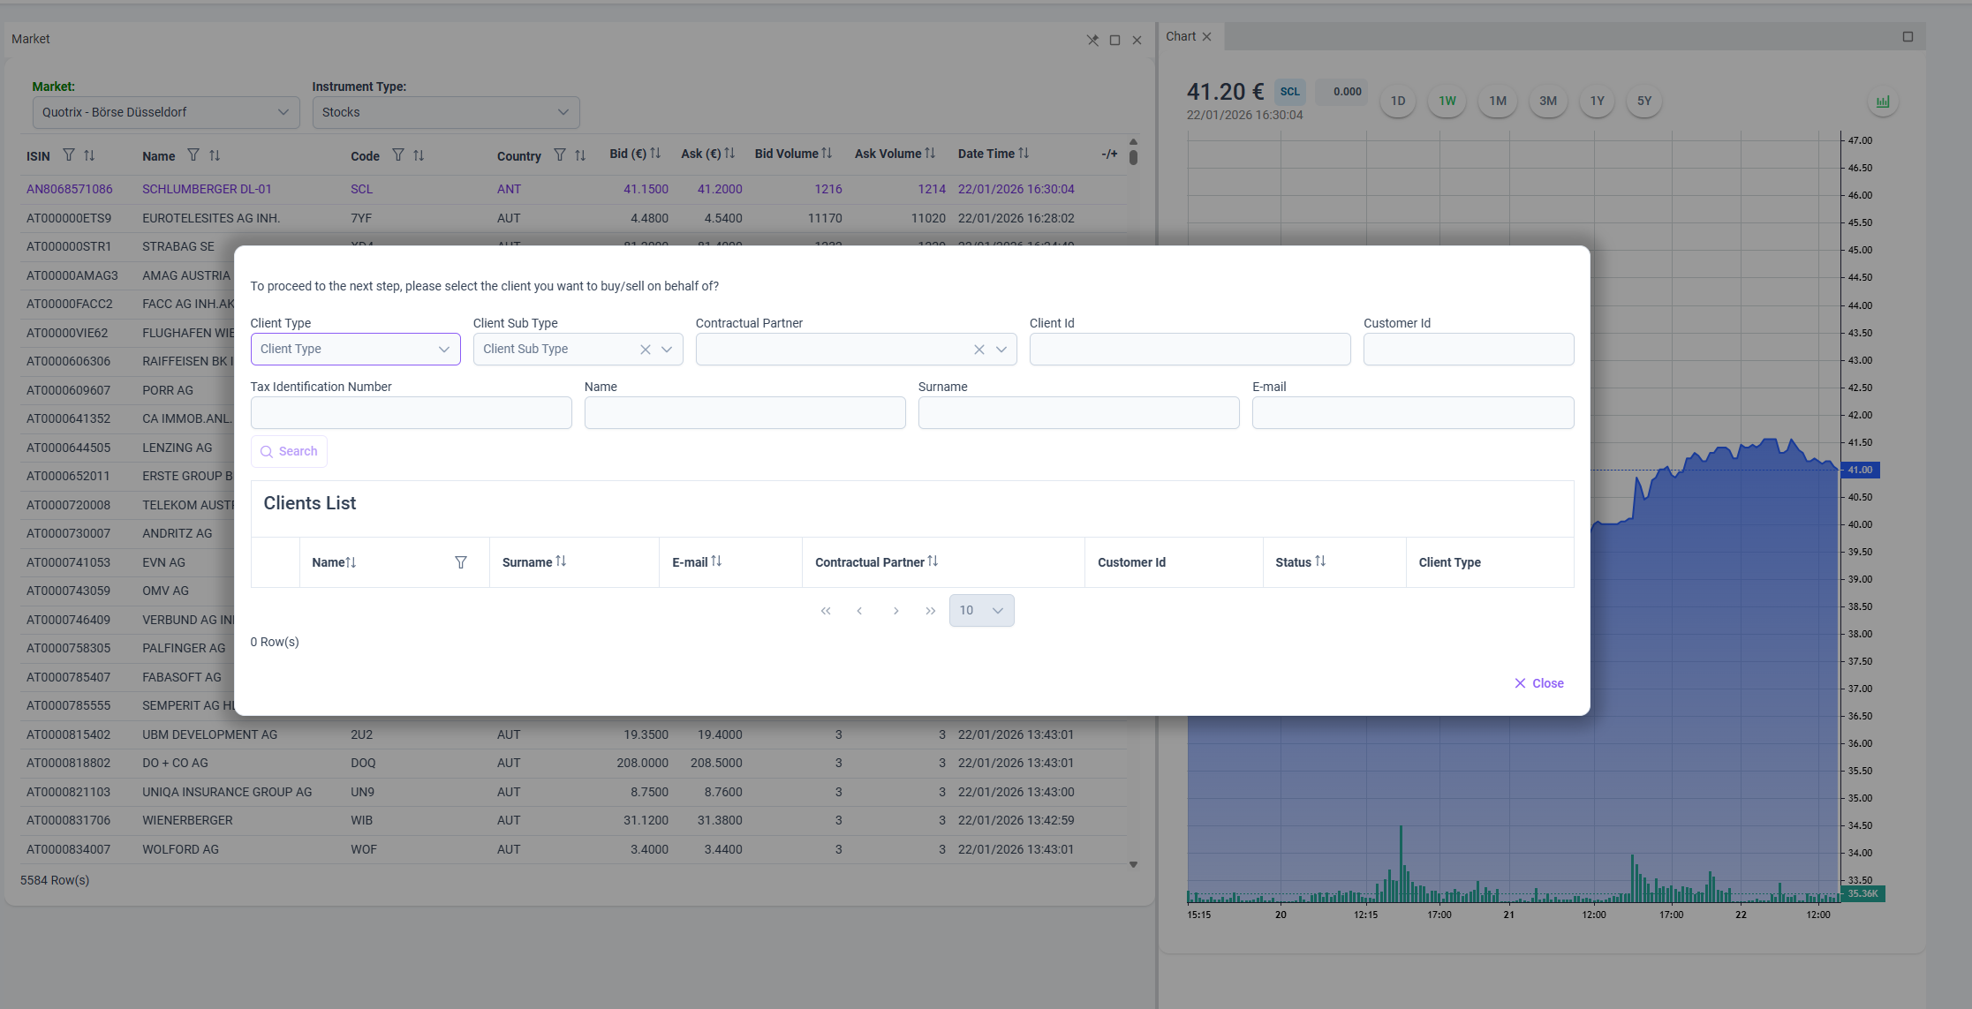Screen dimensions: 1972x1009
Task: Choose the 5Y chart period
Action: pyautogui.click(x=1644, y=101)
